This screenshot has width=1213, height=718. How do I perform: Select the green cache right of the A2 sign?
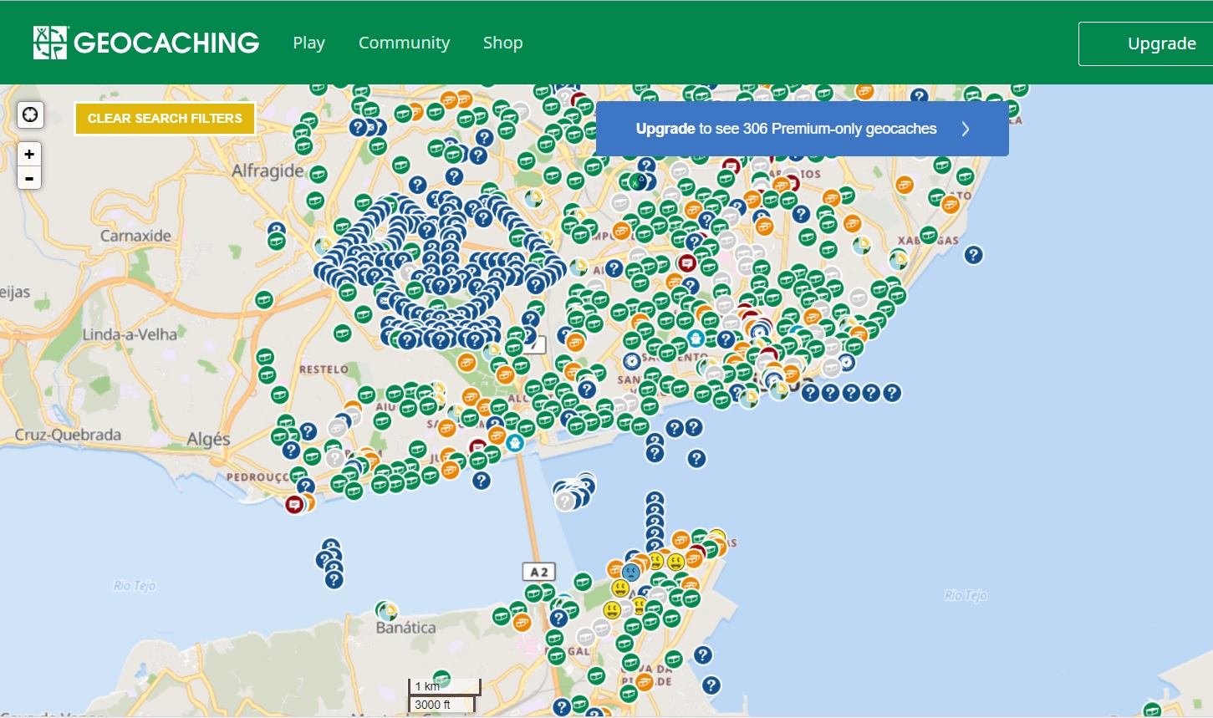click(x=583, y=581)
